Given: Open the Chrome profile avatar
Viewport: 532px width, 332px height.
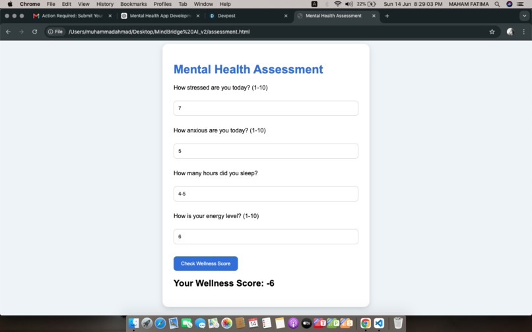Looking at the screenshot, I should click(510, 32).
